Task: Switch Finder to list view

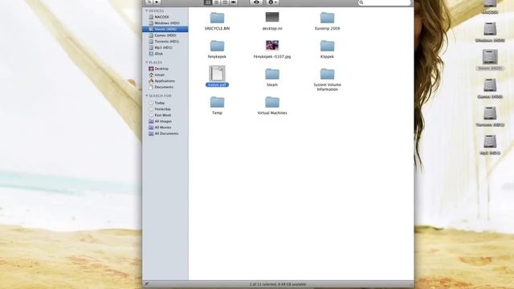Action: (216, 2)
